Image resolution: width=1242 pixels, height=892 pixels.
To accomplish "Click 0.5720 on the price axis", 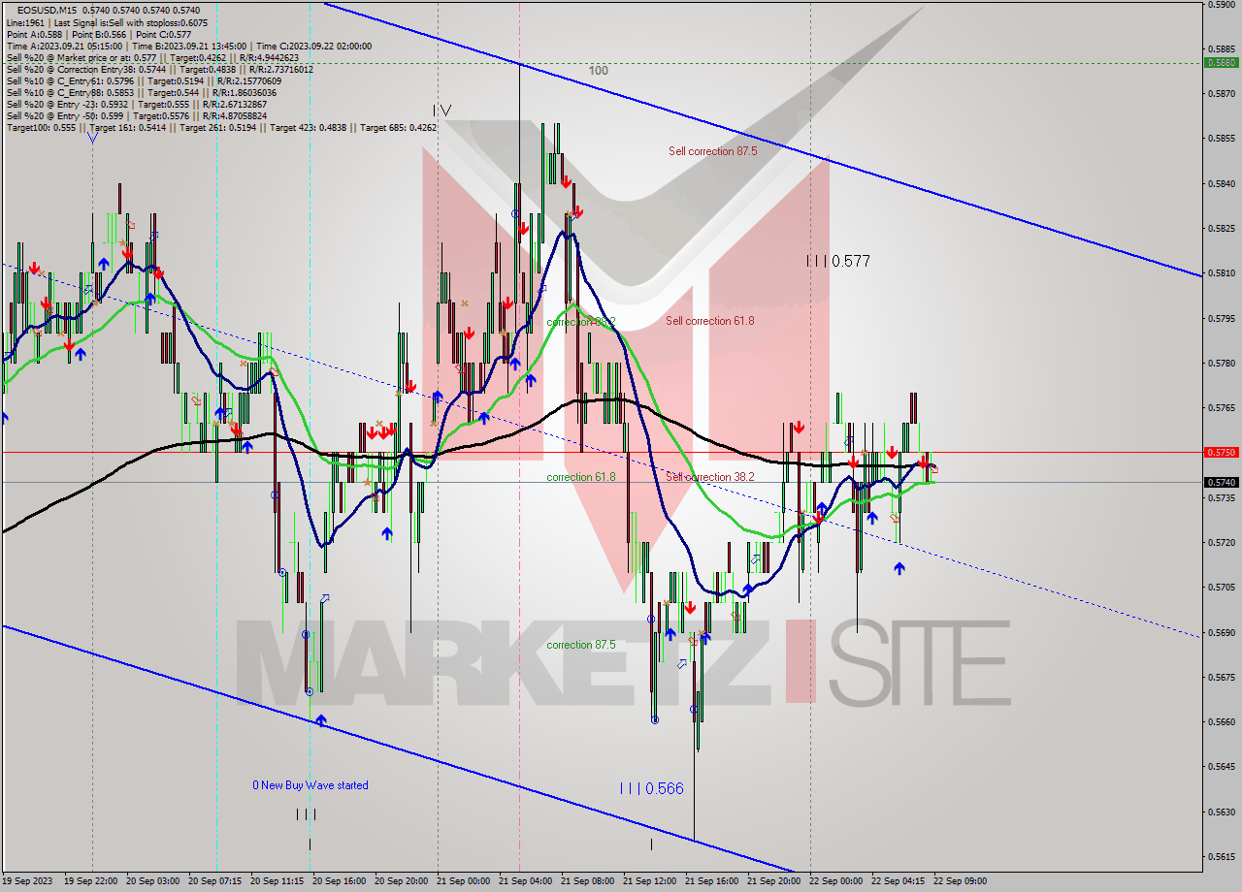I will click(x=1221, y=543).
